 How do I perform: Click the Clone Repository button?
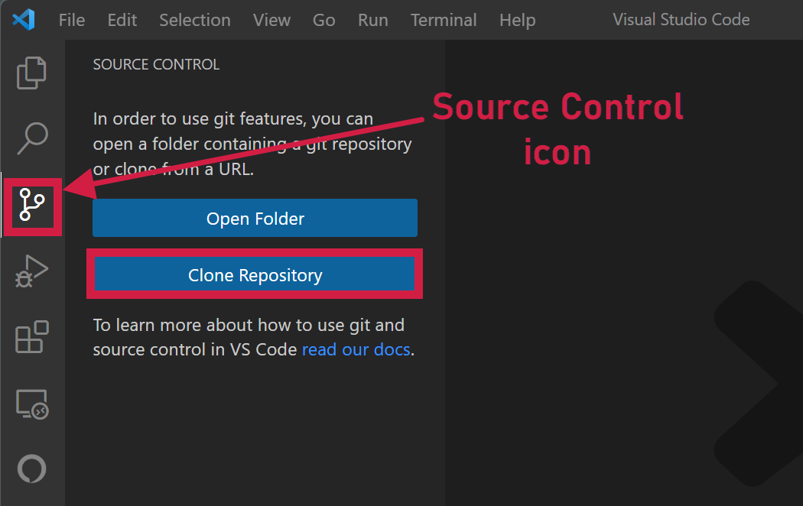(255, 274)
